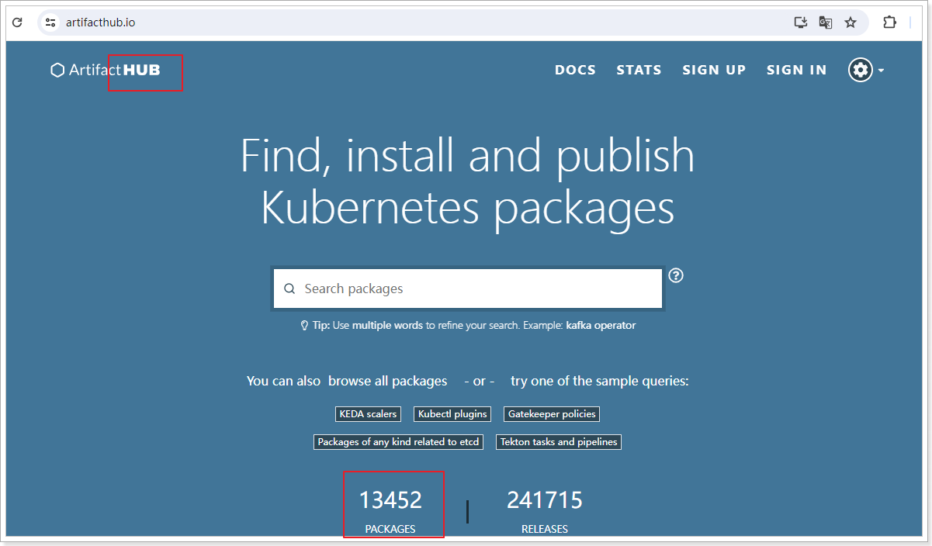This screenshot has height=546, width=932.
Task: Open site information icon beside artifacthub.io
Action: tap(50, 22)
